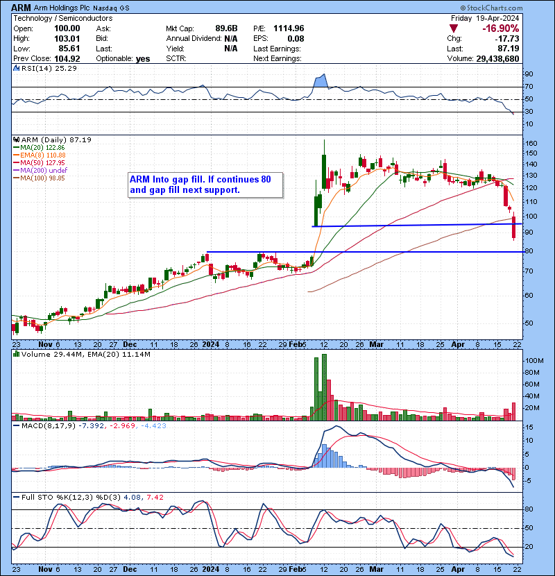
Task: Click the 100M volume axis label
Action: pyautogui.click(x=534, y=361)
